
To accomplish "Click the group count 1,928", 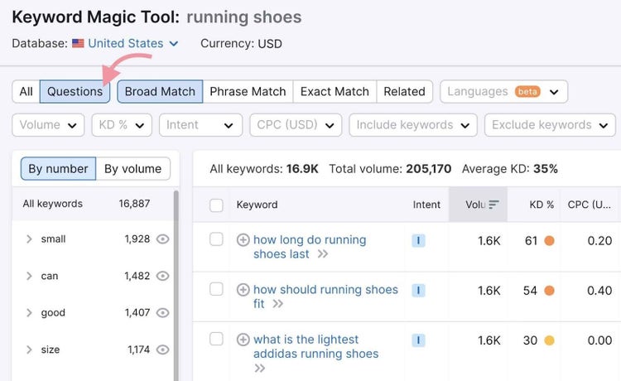I will (137, 239).
